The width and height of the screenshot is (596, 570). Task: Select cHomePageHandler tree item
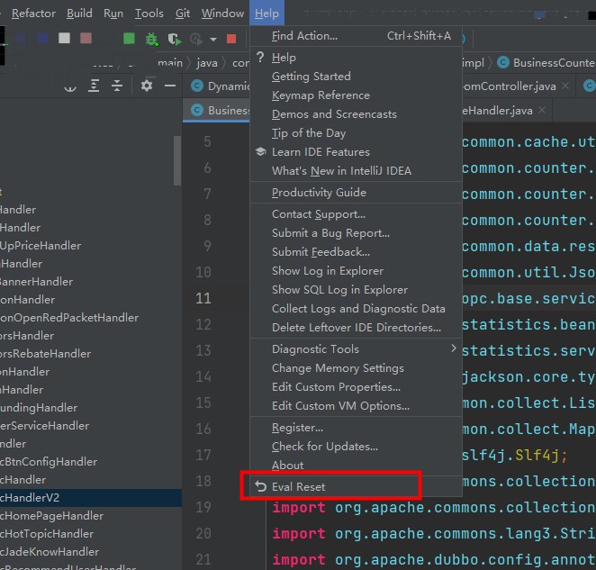(x=51, y=516)
